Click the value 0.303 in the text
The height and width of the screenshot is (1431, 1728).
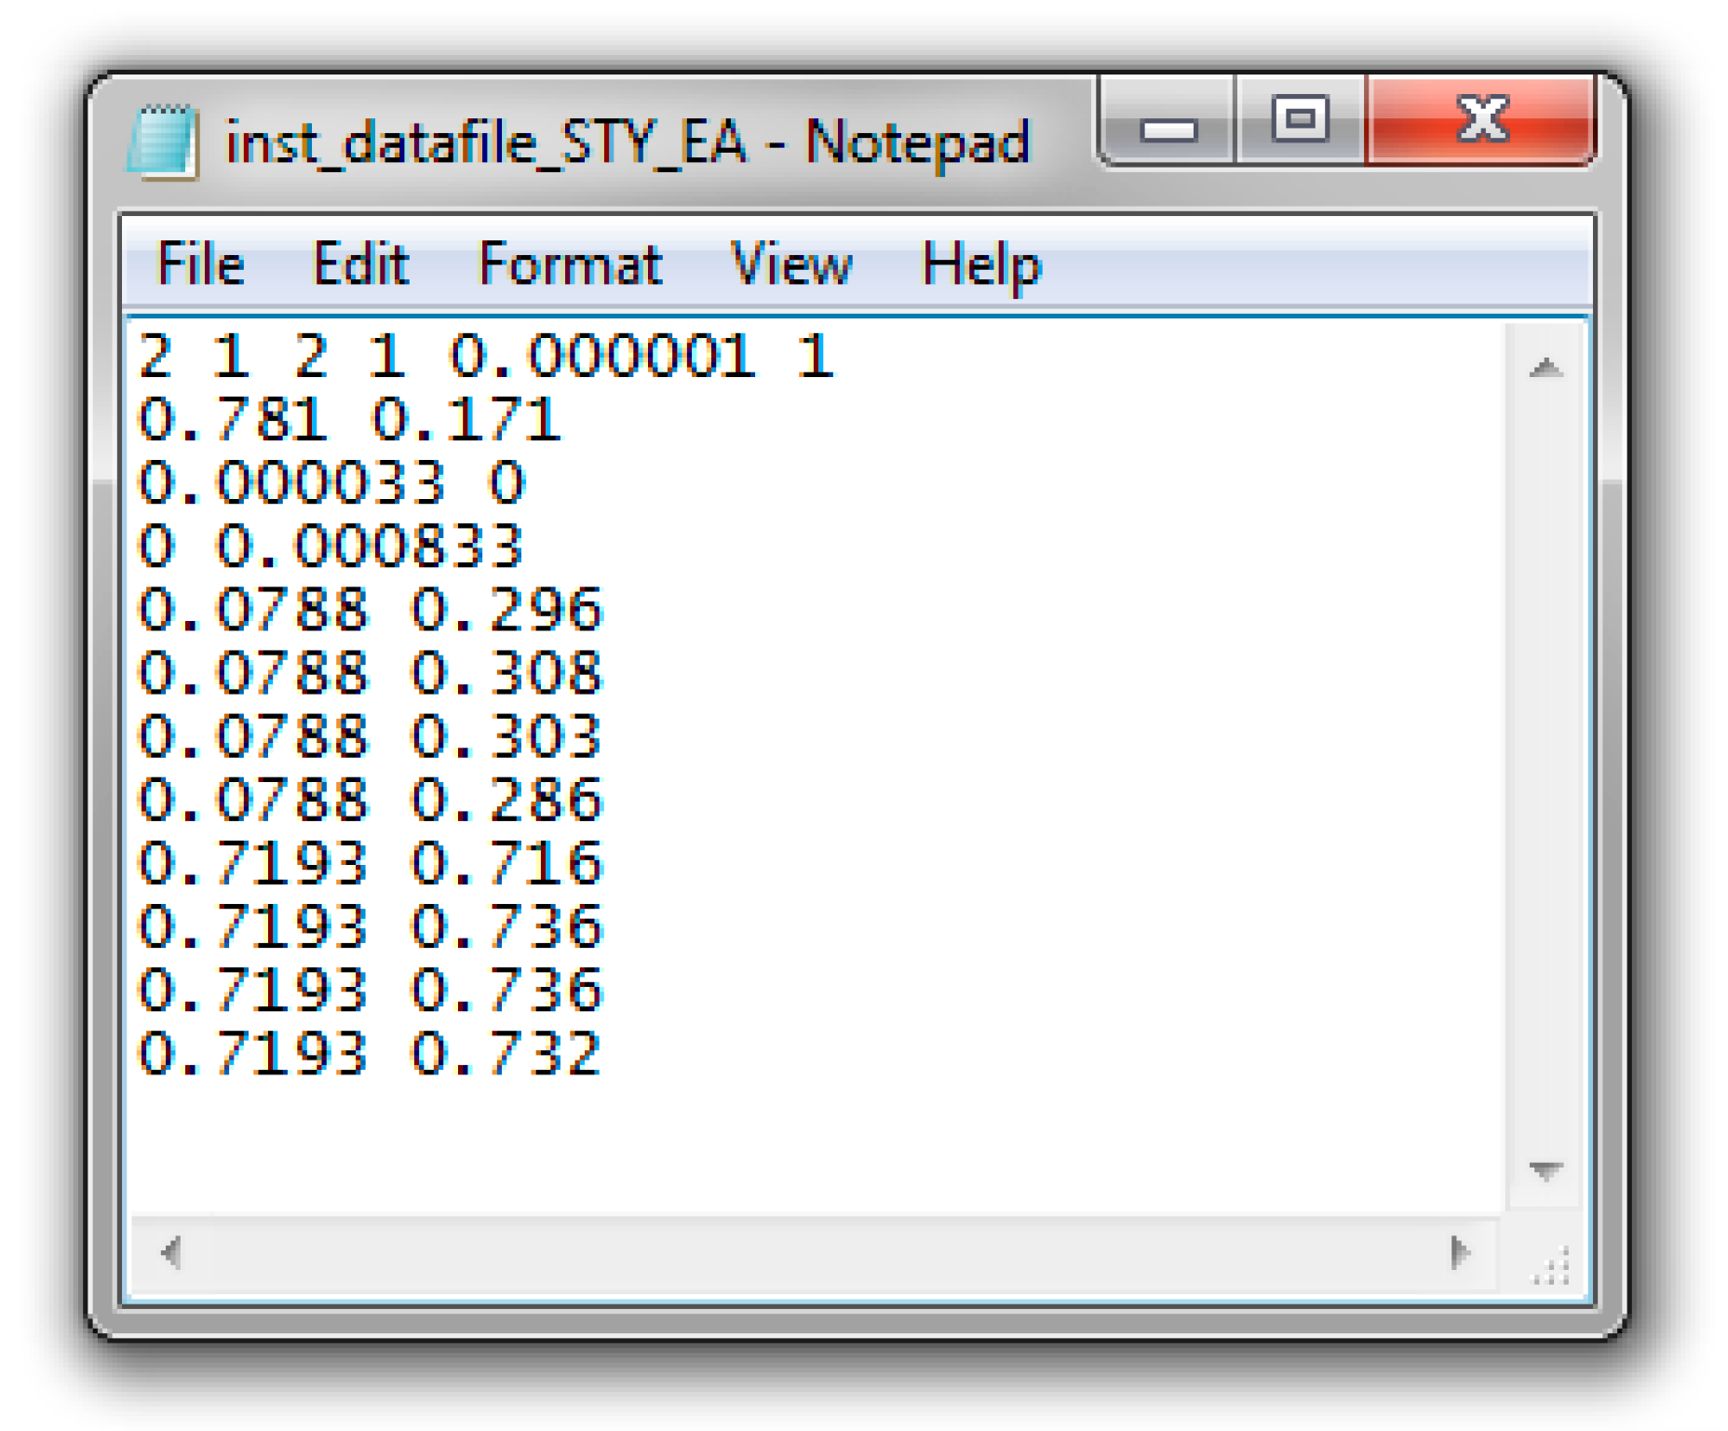click(507, 736)
